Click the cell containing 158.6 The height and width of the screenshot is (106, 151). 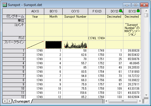point(75,93)
